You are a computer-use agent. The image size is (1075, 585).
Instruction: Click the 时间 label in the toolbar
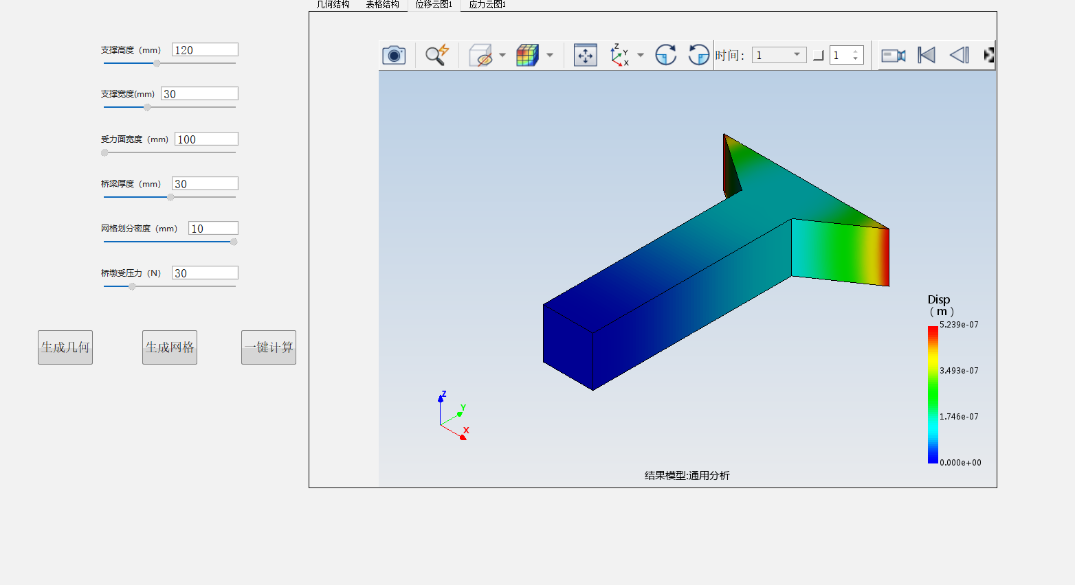[x=729, y=55]
